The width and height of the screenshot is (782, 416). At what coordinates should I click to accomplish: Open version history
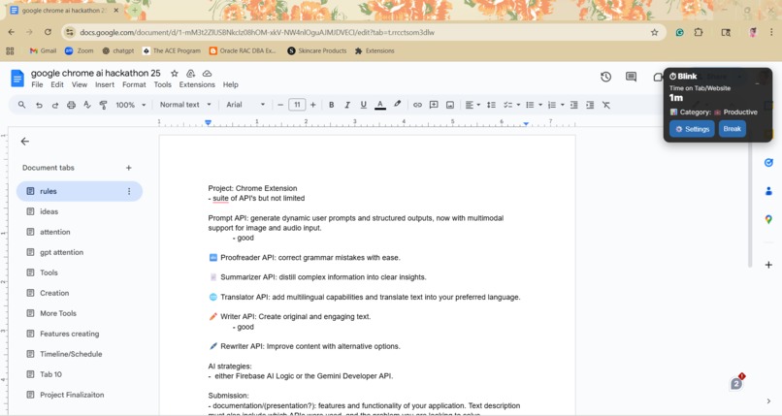coord(606,77)
